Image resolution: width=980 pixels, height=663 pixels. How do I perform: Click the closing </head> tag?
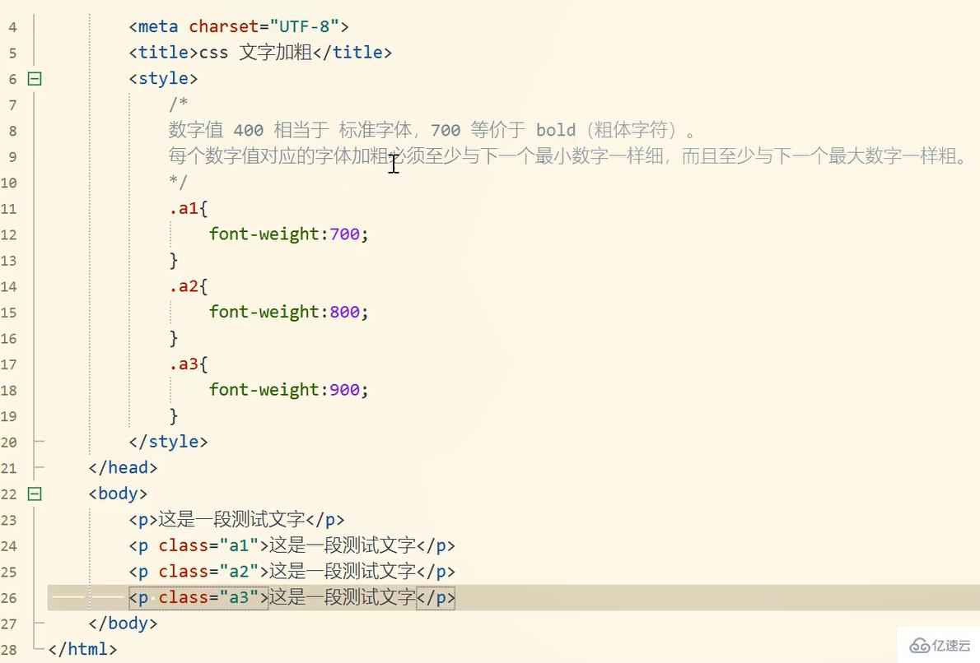click(123, 468)
